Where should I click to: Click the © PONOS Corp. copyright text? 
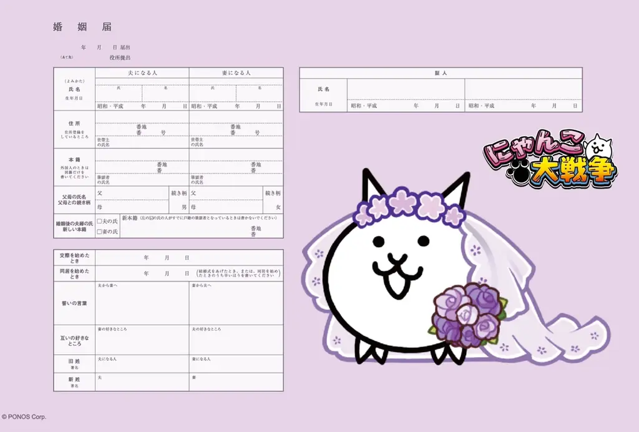(24, 417)
